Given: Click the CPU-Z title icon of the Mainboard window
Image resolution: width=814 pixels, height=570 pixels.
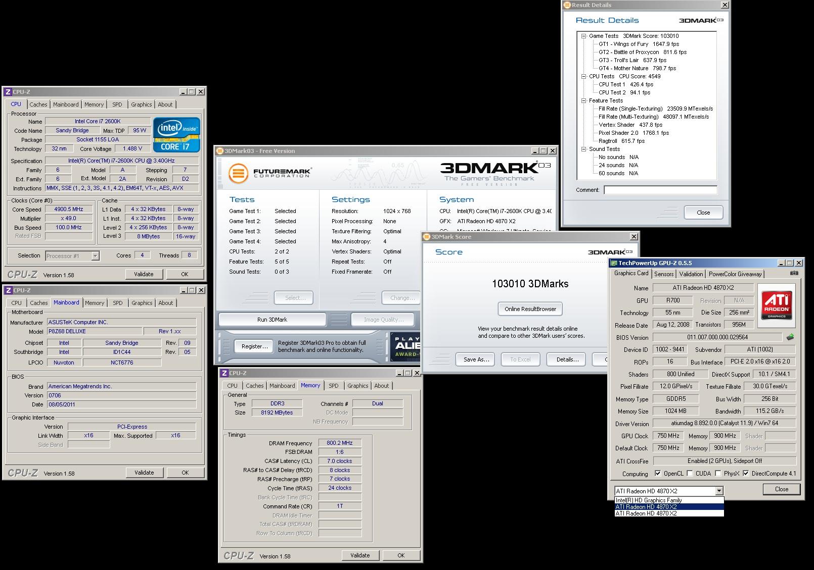Looking at the screenshot, I should coord(8,290).
